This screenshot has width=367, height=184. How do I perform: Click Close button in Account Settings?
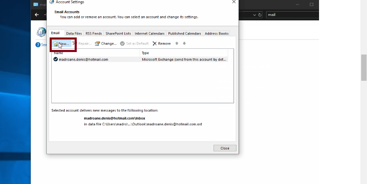coord(225,148)
